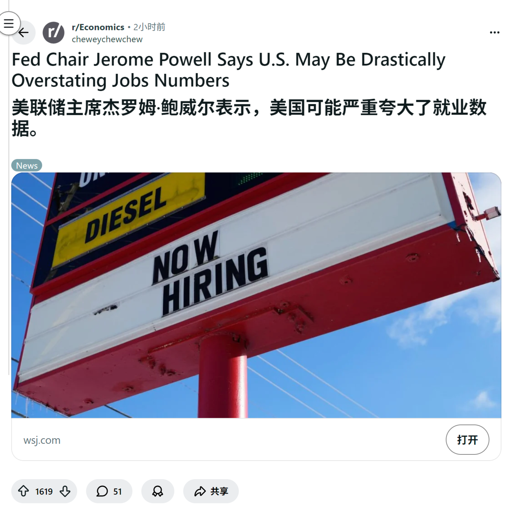Open the Now Hiring sign thumbnail
Screen dimensions: 508x508
click(x=256, y=295)
